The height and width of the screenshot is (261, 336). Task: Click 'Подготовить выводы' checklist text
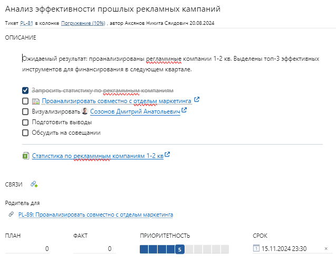coord(62,122)
